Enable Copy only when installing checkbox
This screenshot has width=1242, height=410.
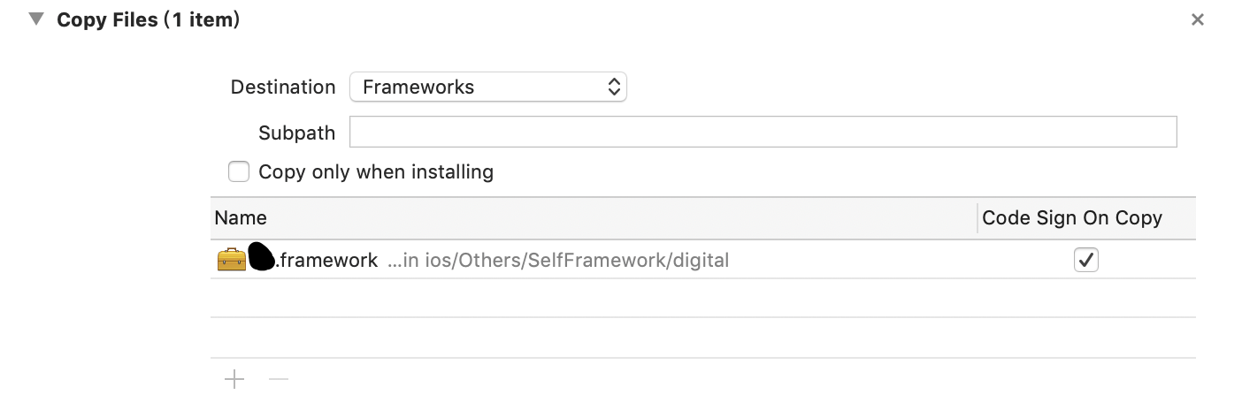(239, 171)
